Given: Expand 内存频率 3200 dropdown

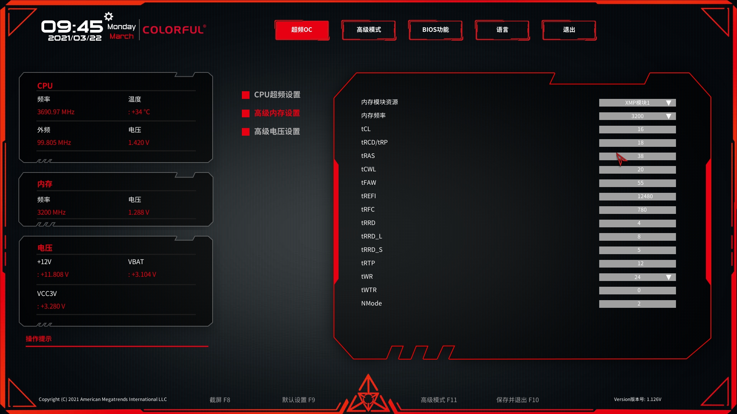Looking at the screenshot, I should pos(668,116).
